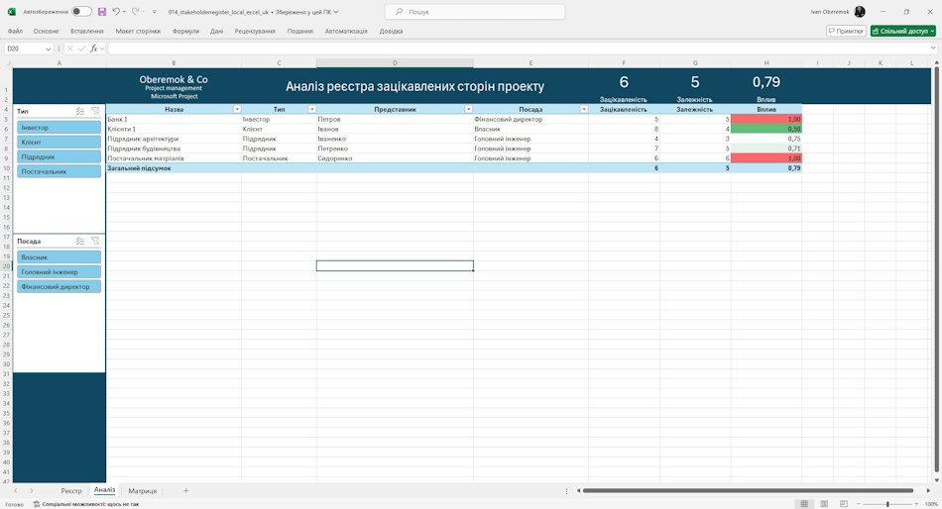The image size is (942, 509).
Task: Toggle the Автозбереження switch
Action: pyautogui.click(x=81, y=12)
